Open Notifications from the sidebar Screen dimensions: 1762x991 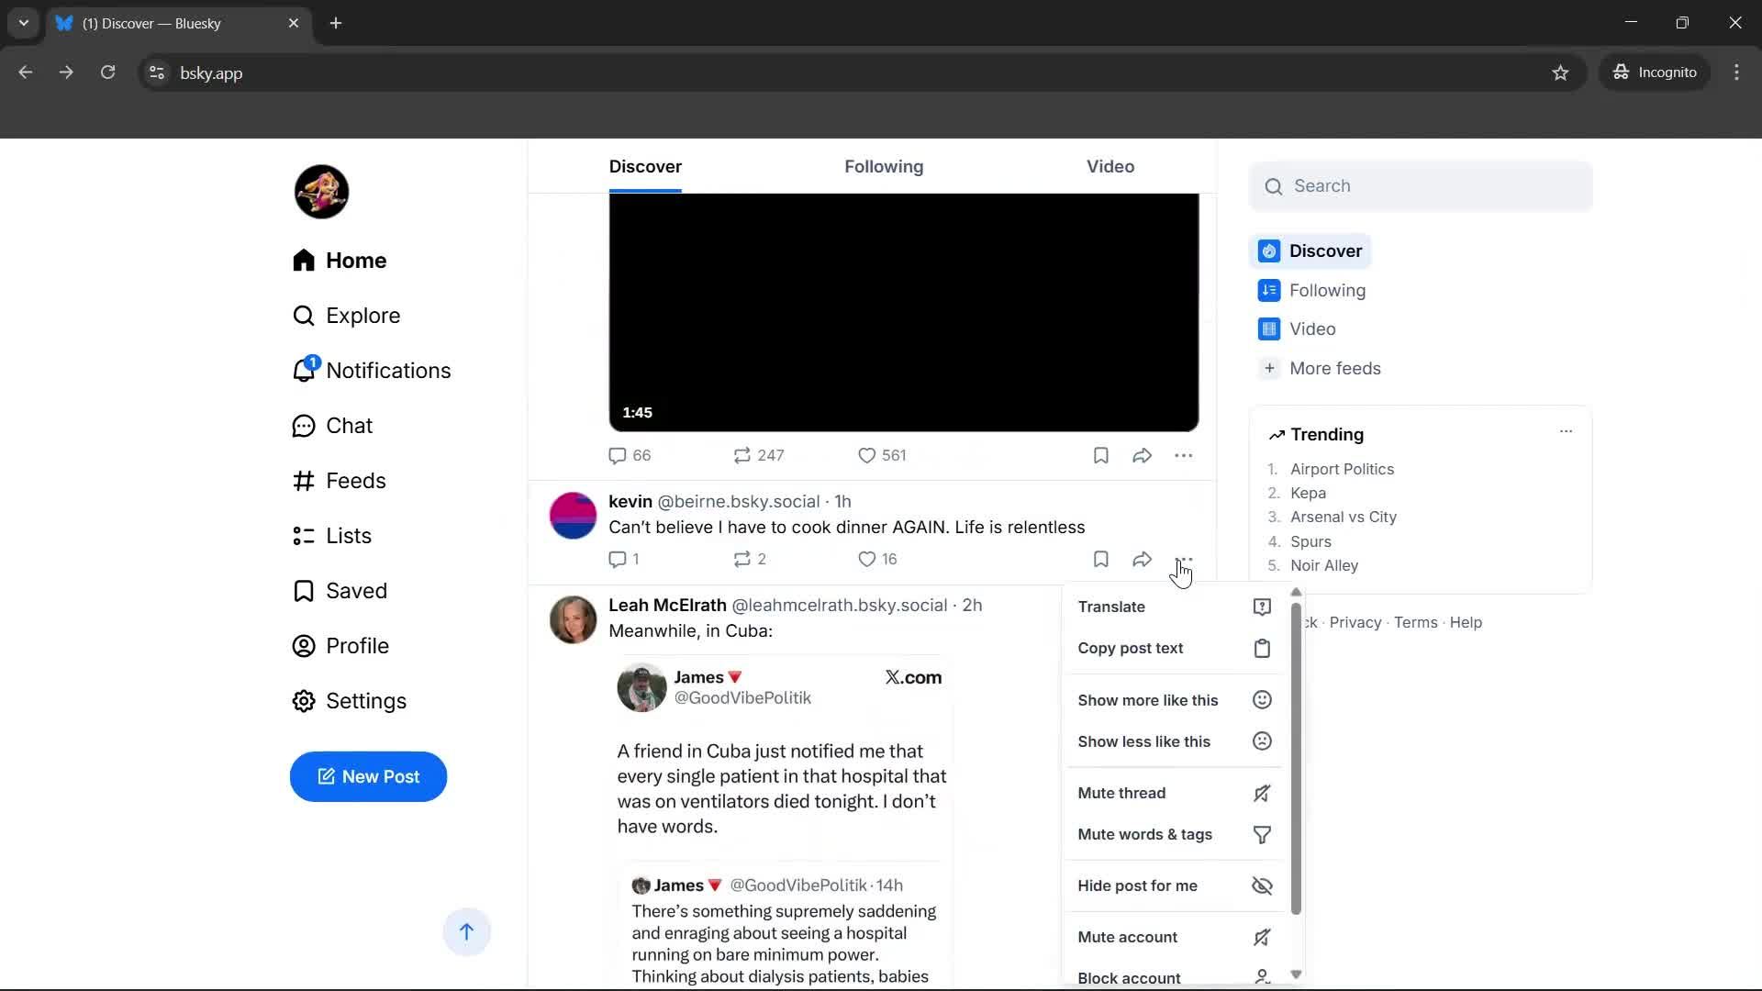pyautogui.click(x=389, y=371)
